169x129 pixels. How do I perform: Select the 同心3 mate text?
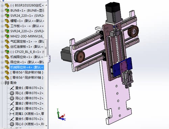29,124
